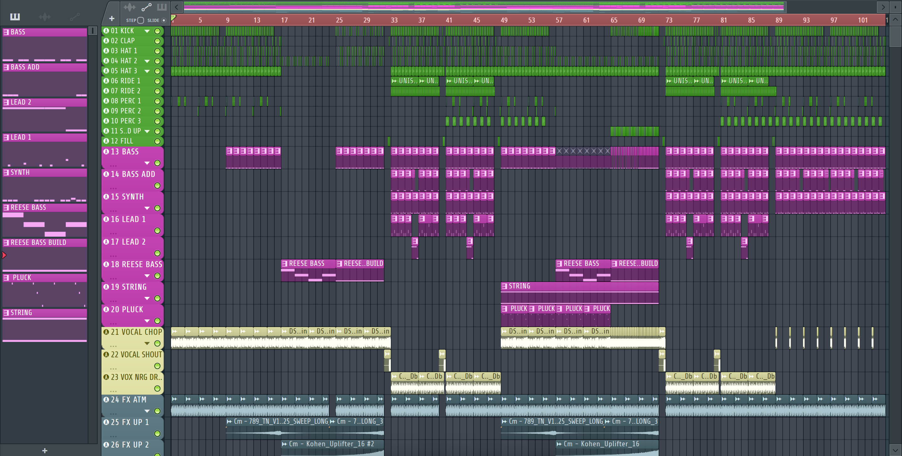This screenshot has width=902, height=456.
Task: Select the REESE BASS BUILD pattern in picker
Action: point(45,255)
